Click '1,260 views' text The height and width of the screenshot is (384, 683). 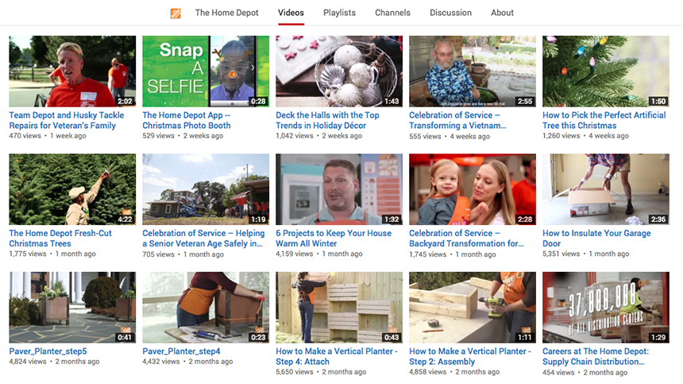coord(561,136)
